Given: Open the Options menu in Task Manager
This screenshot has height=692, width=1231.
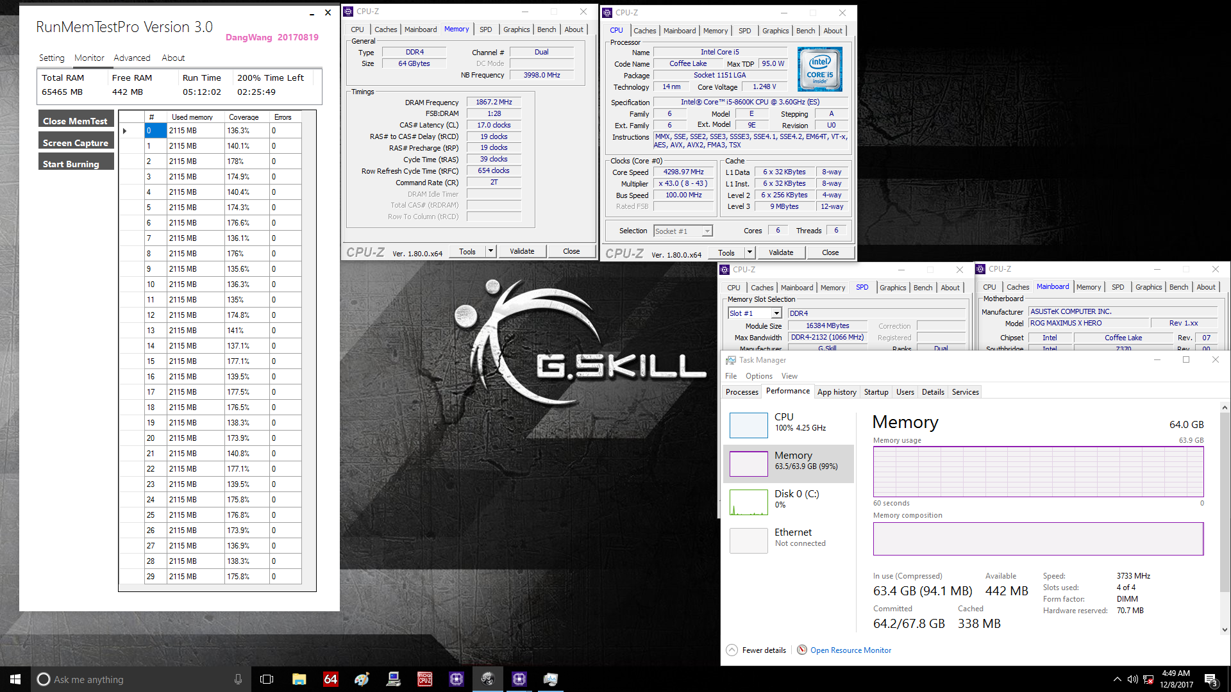Looking at the screenshot, I should 759,376.
